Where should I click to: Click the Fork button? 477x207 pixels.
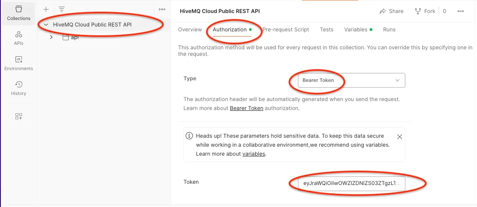425,11
